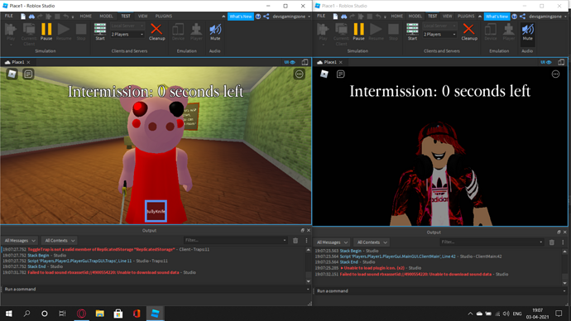571x321 pixels.
Task: Select the BullyKnife tool slot
Action: point(156,211)
